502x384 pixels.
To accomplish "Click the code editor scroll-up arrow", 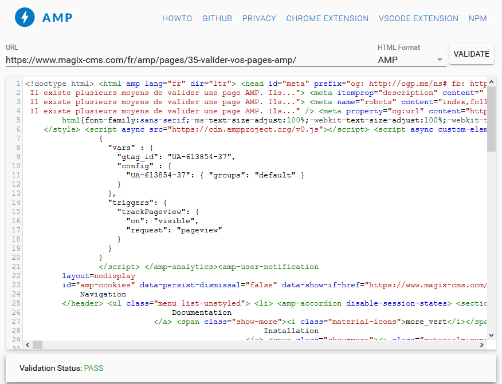I will pyautogui.click(x=492, y=82).
